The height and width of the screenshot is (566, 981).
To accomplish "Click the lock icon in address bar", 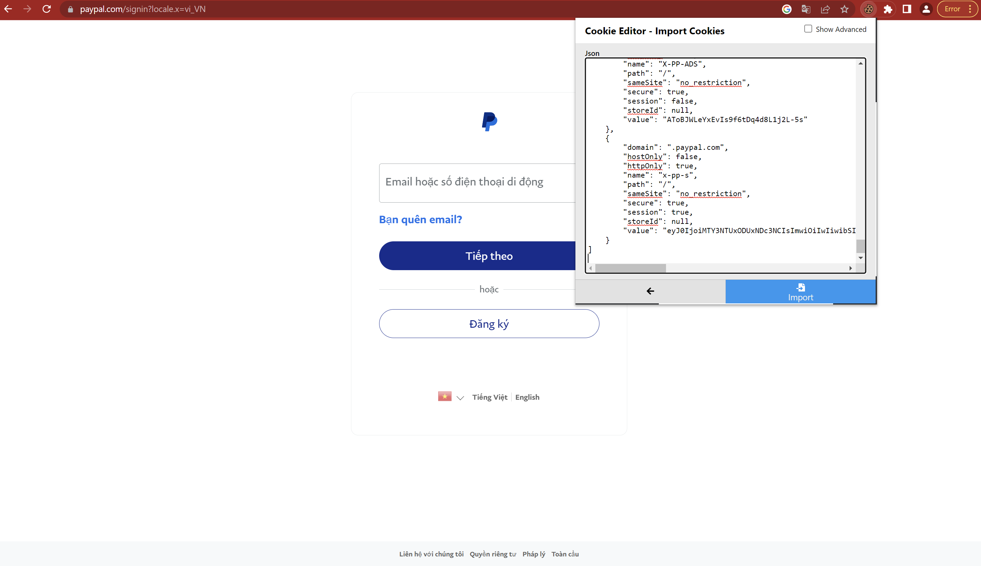I will click(x=70, y=9).
